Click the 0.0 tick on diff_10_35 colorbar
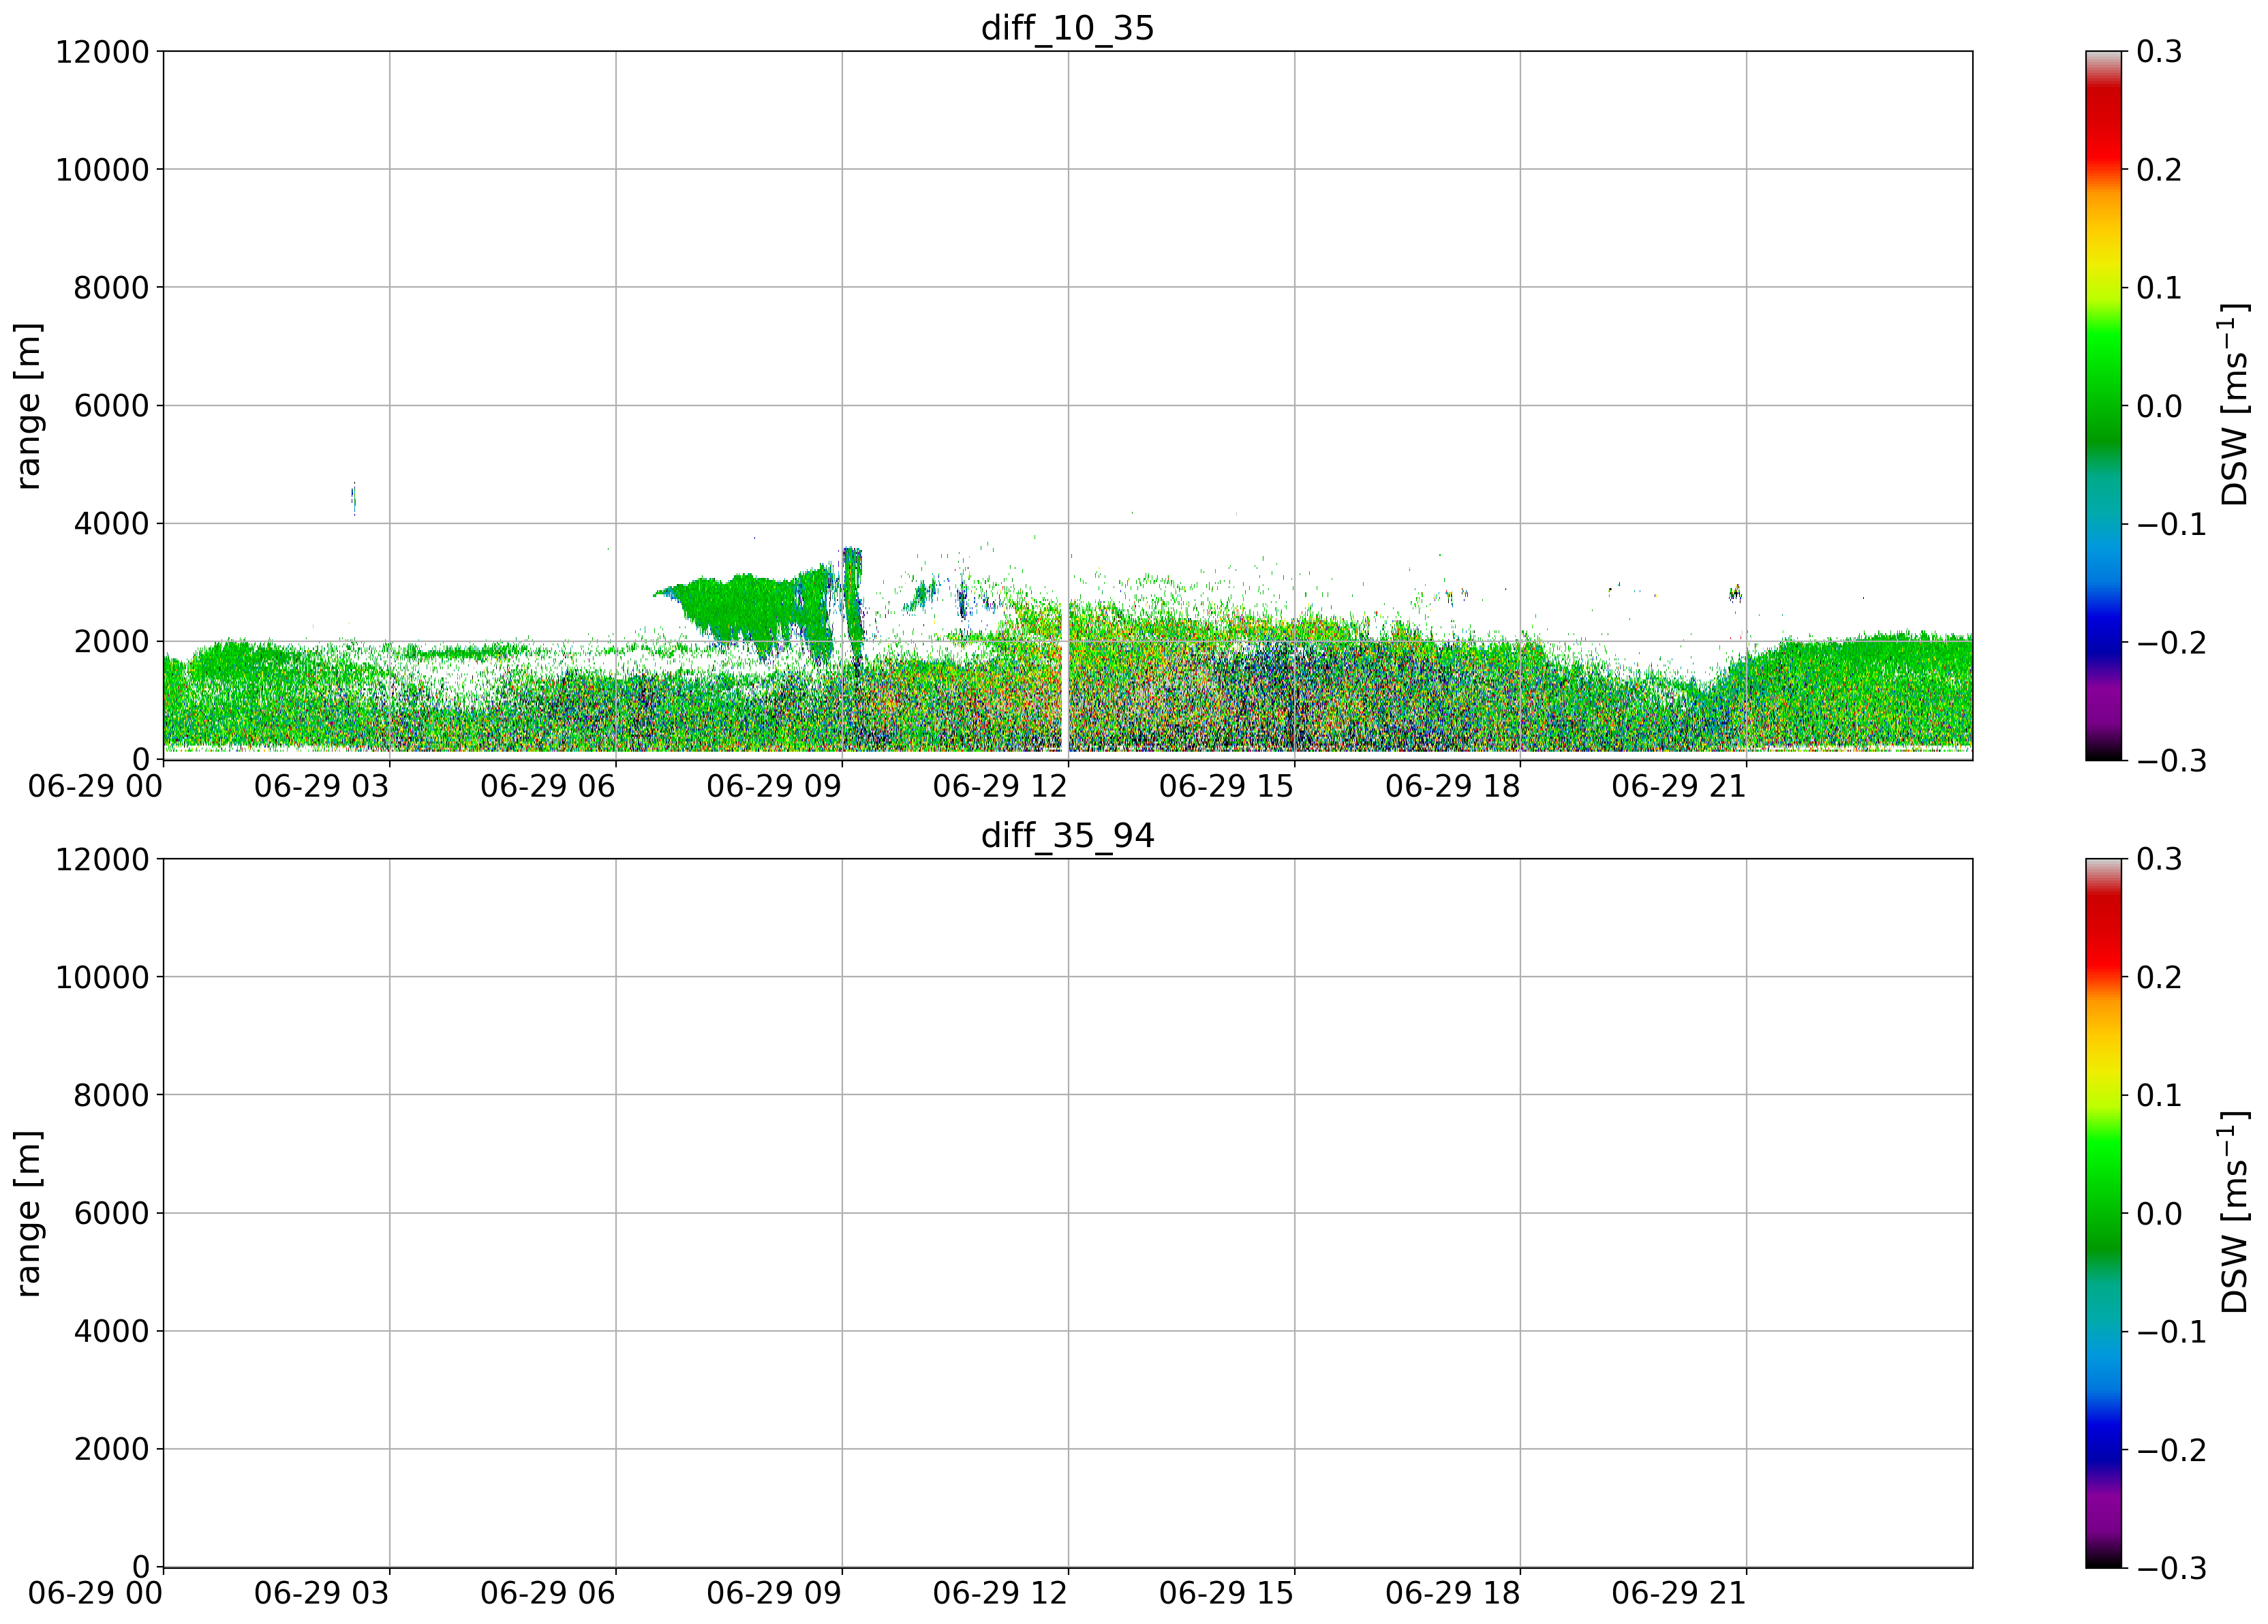Image resolution: width=2268 pixels, height=1624 pixels. click(2159, 406)
